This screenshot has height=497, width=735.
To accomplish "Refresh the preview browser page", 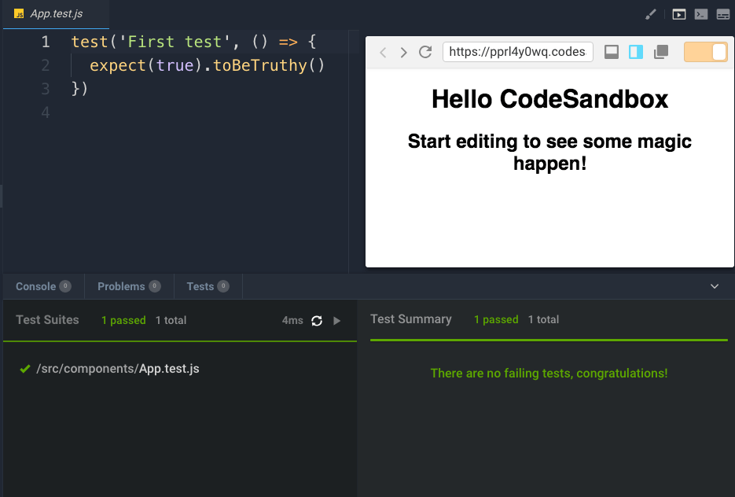I will 425,53.
